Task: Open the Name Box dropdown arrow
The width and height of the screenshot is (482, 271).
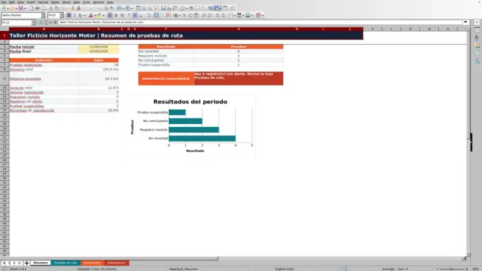Action: [x=33, y=23]
